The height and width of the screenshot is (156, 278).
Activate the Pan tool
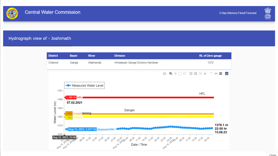pyautogui.click(x=175, y=73)
